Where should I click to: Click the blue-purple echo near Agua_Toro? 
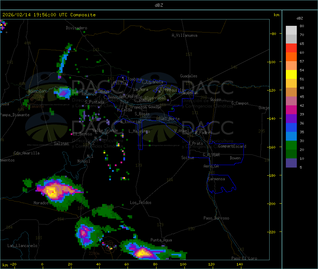tap(63, 93)
